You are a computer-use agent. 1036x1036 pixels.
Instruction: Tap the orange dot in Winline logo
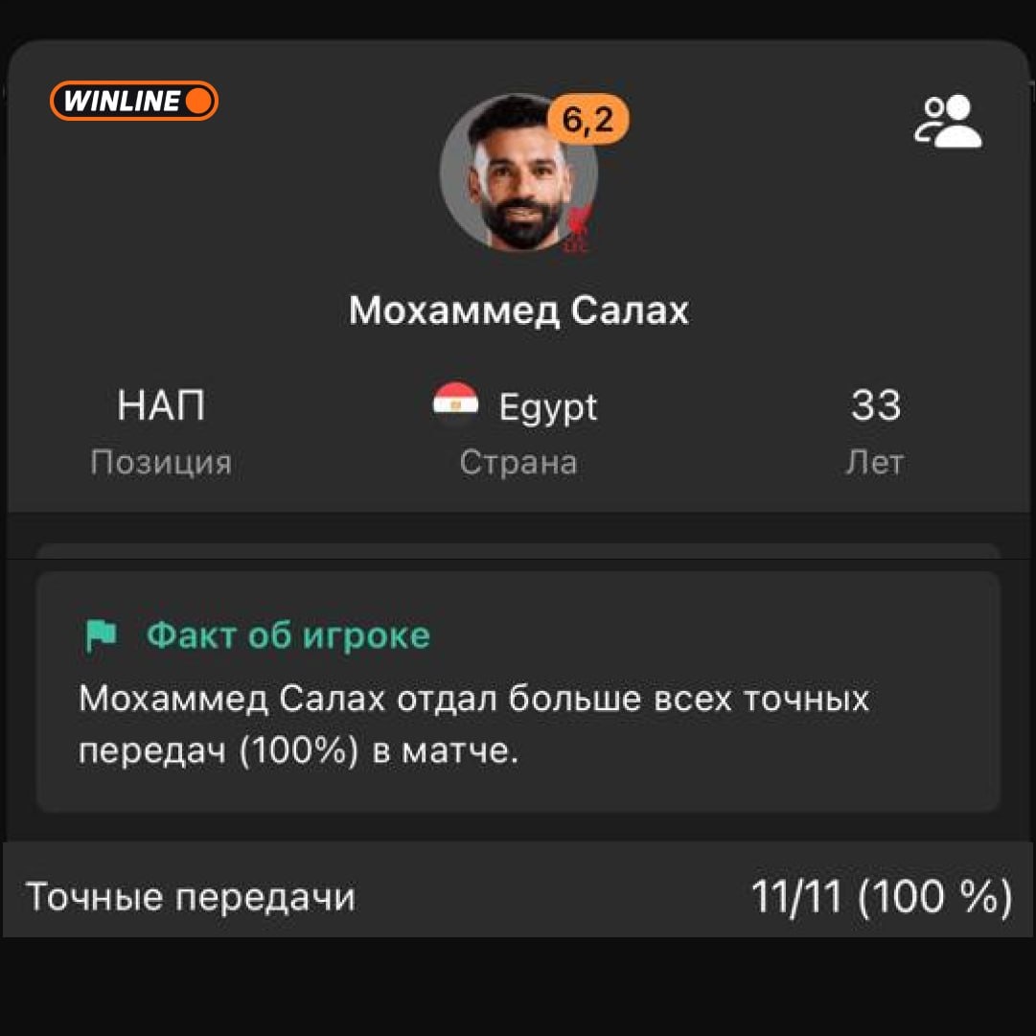point(199,101)
